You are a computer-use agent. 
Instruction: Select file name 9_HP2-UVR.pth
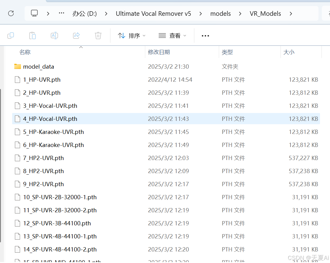click(x=43, y=184)
